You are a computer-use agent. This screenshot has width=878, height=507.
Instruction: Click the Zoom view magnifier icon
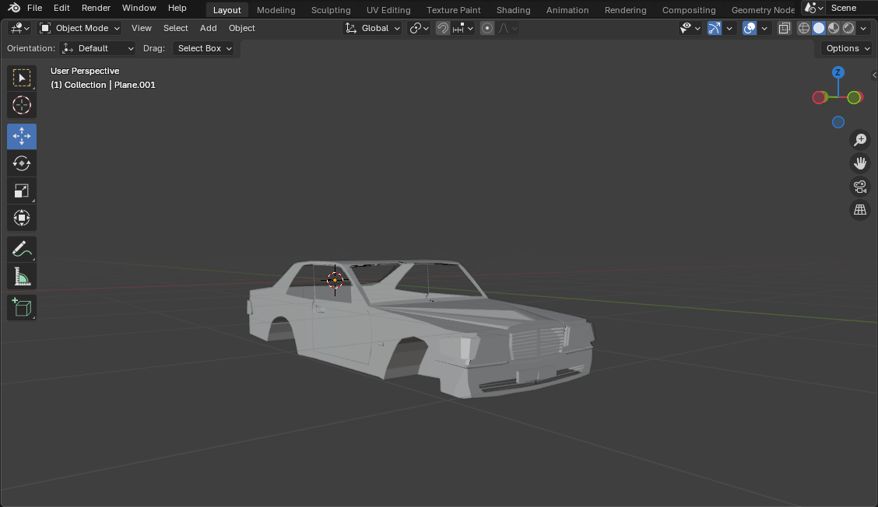tap(860, 140)
